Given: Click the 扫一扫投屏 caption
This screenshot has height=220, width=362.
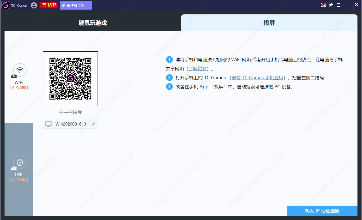Looking at the screenshot, I should point(70,112).
